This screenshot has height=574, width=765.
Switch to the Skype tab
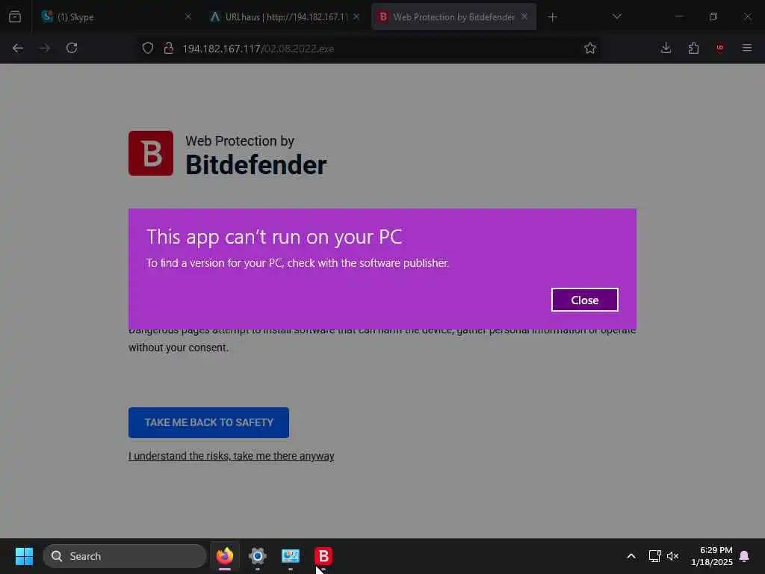click(115, 16)
